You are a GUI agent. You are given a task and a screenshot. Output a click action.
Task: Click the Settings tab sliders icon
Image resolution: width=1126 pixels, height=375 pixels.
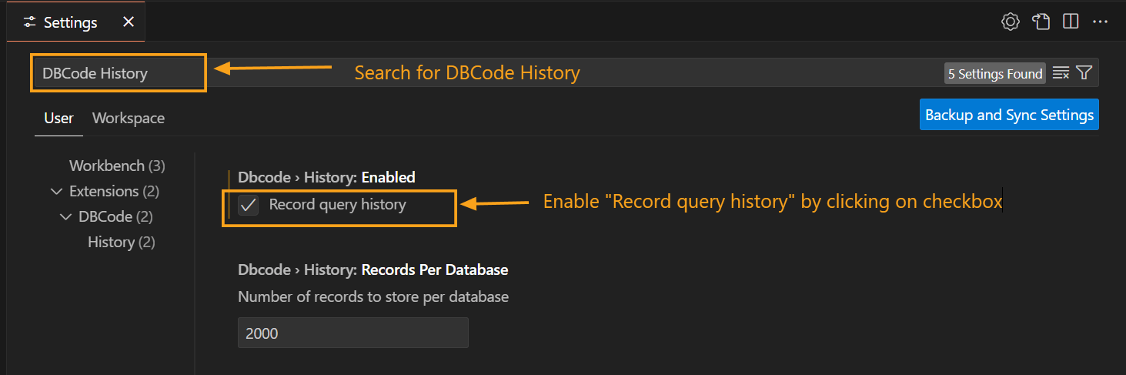30,22
